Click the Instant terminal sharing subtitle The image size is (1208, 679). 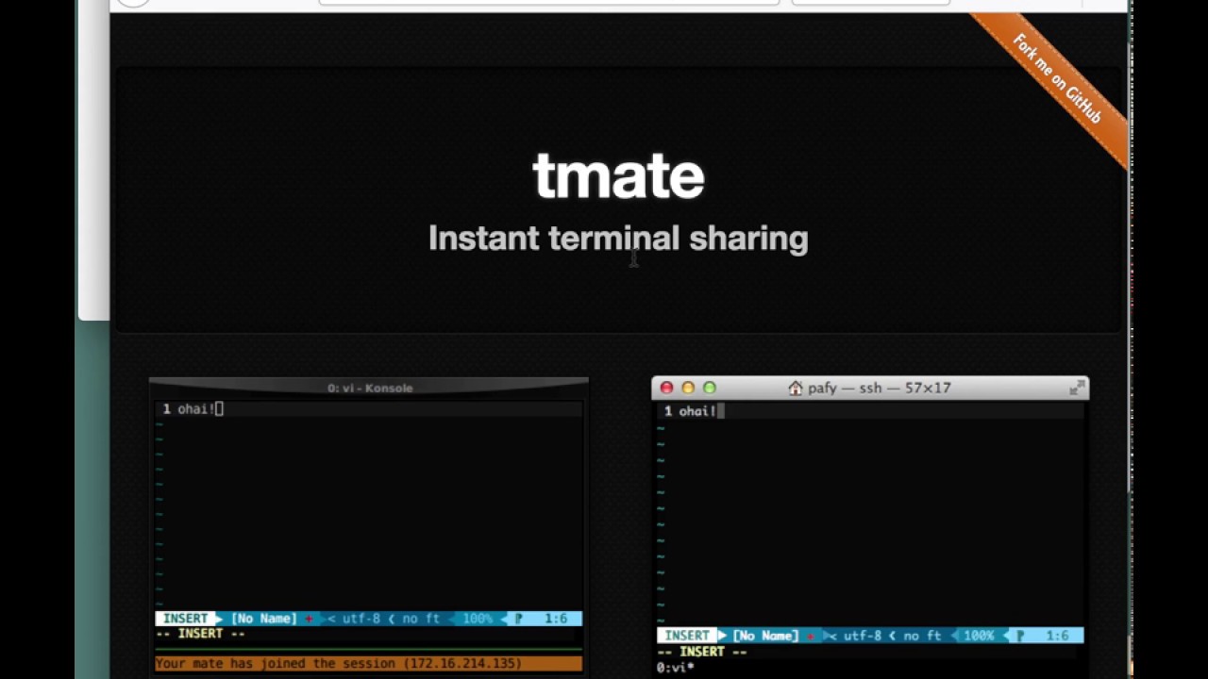(x=618, y=238)
